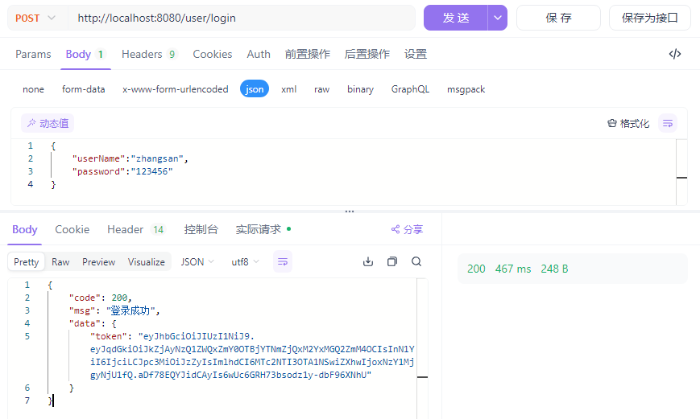The image size is (700, 419).
Task: Toggle word wrap in response viewer
Action: 283,262
